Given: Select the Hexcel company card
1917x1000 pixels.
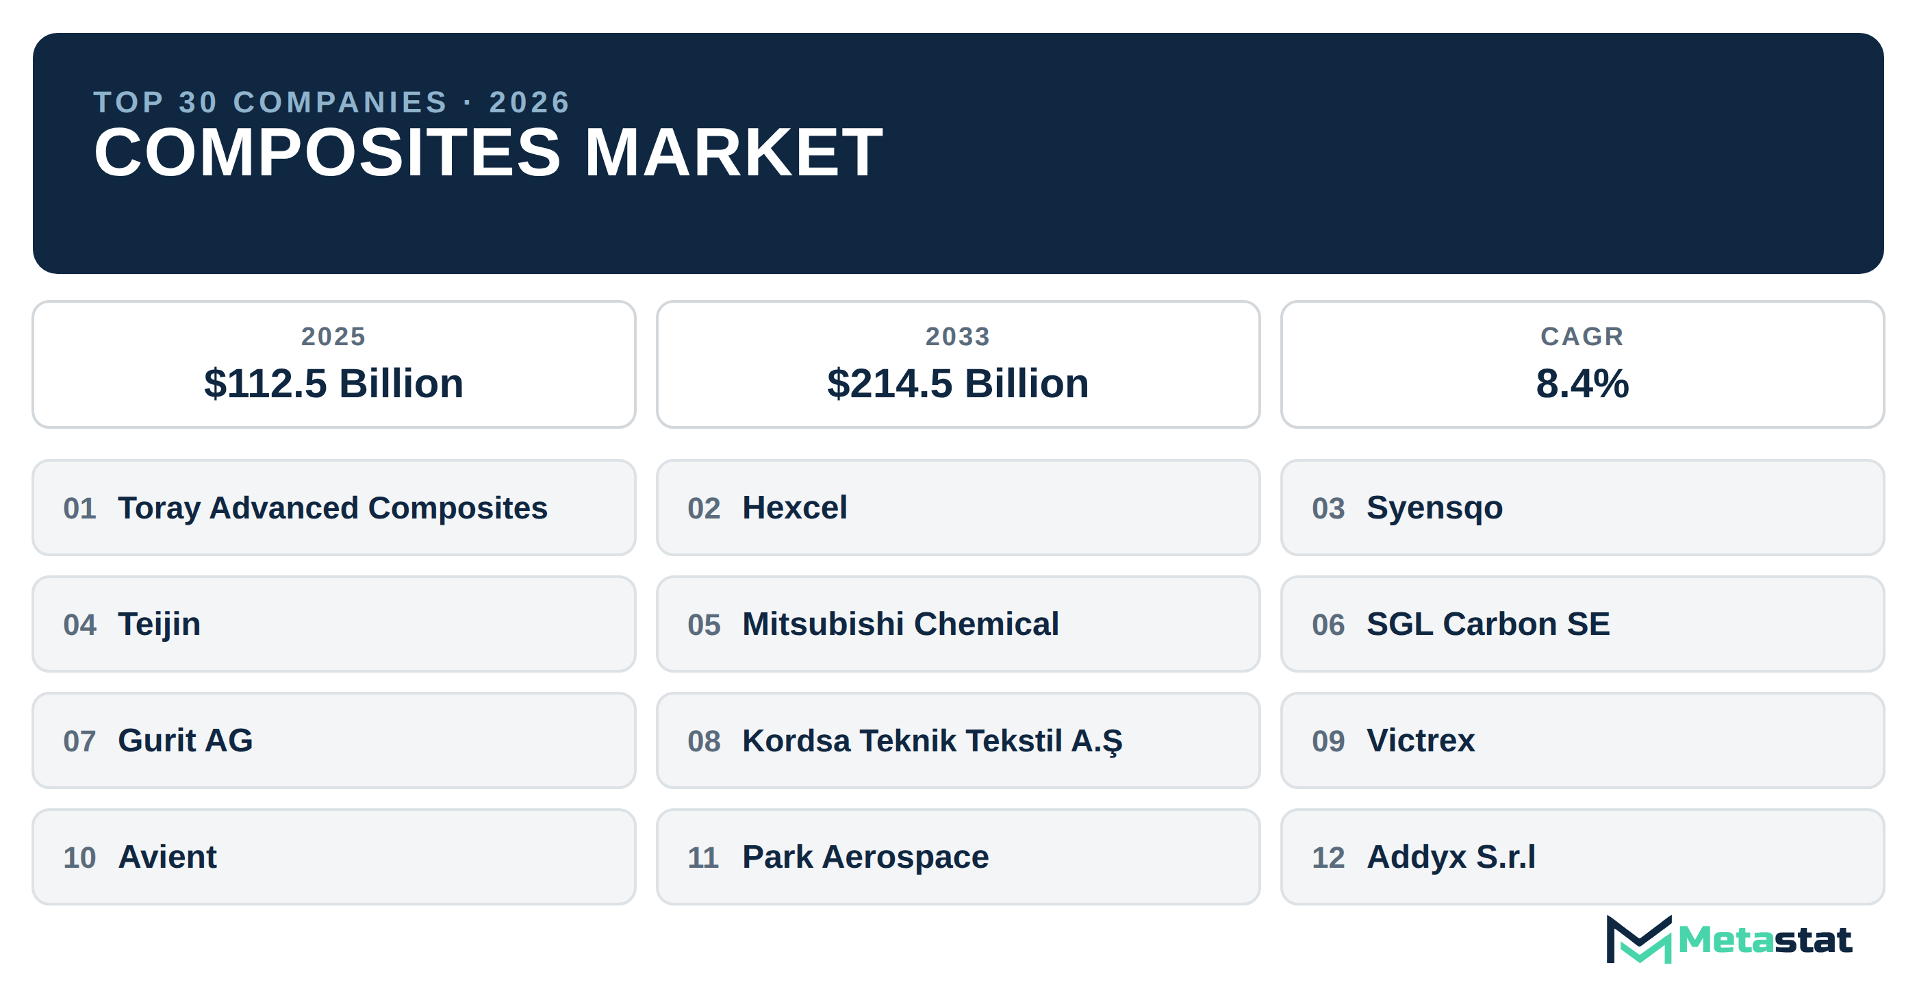Looking at the screenshot, I should coord(958,508).
